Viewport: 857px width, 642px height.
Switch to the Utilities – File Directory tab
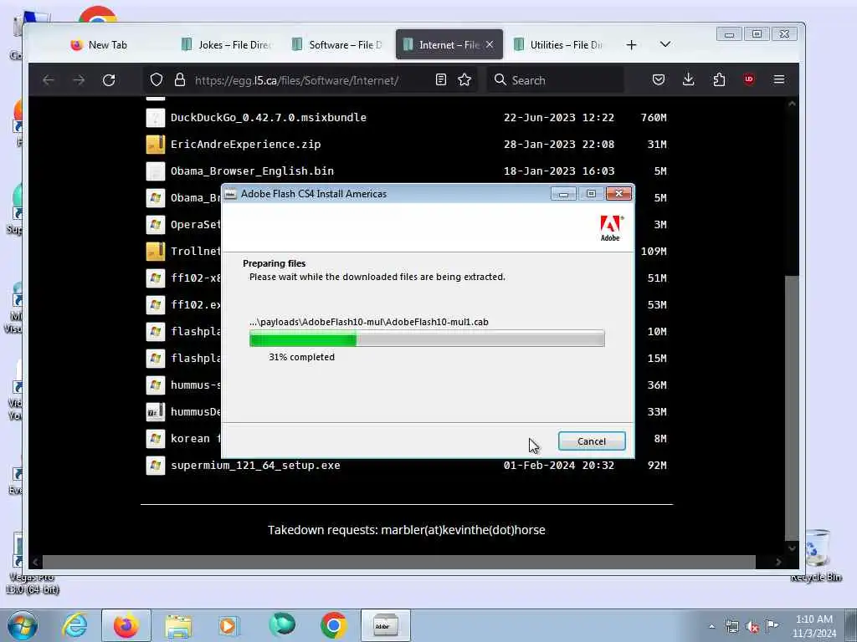(558, 45)
